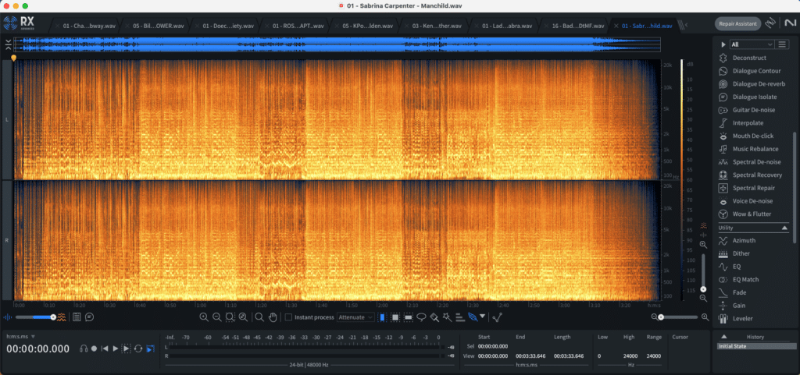The image size is (800, 375).
Task: Collapse the Utility section
Action: click(x=784, y=228)
